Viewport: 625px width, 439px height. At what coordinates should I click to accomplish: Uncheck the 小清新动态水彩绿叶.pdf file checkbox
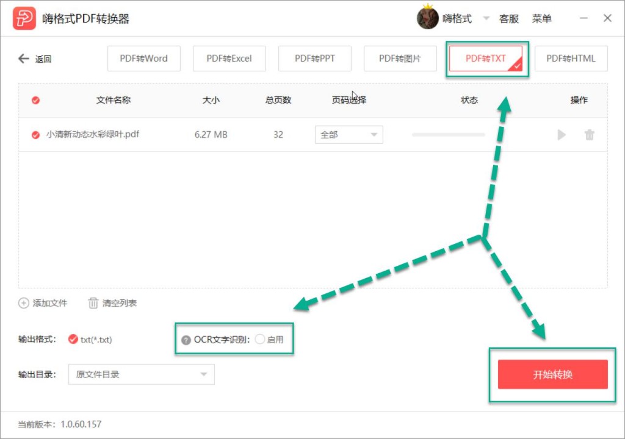pos(35,135)
